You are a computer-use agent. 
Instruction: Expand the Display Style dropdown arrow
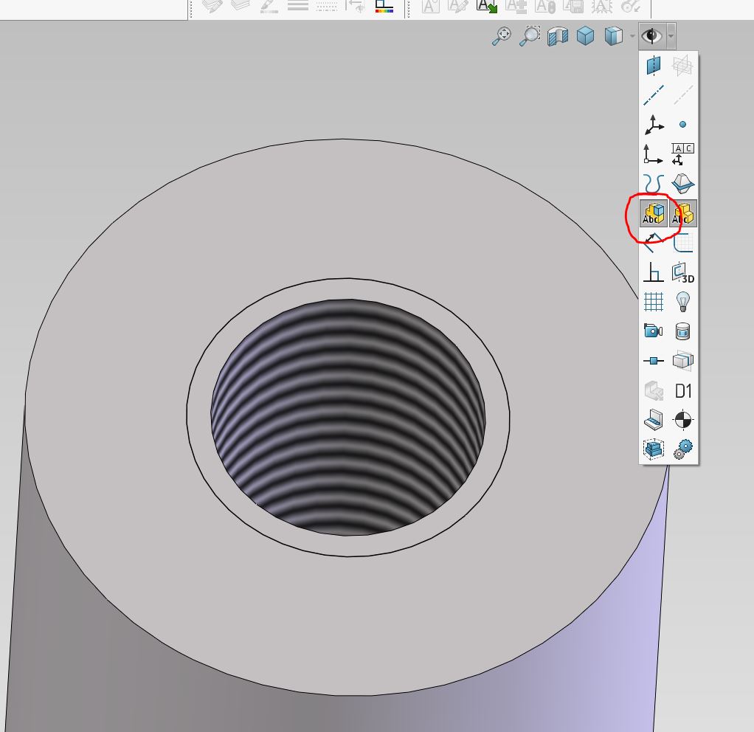click(x=632, y=36)
